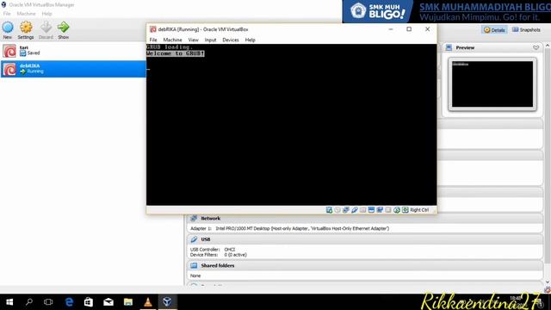
Task: Open Task View from the taskbar
Action: pyautogui.click(x=48, y=302)
